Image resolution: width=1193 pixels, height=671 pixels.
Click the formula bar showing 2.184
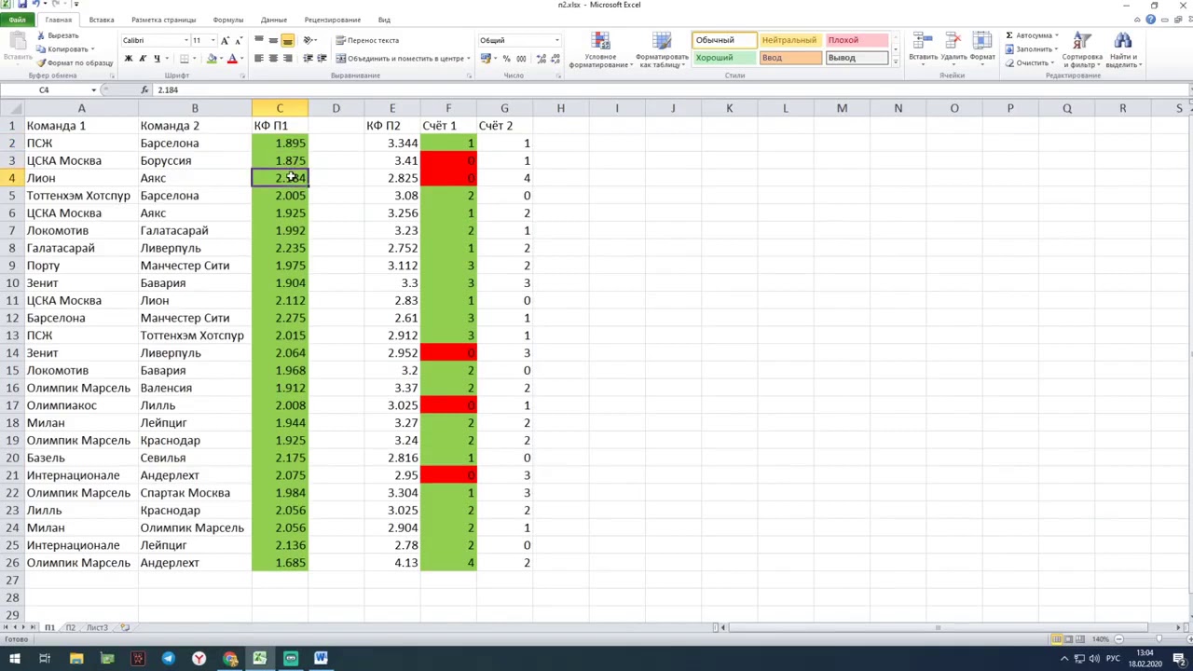(x=671, y=90)
